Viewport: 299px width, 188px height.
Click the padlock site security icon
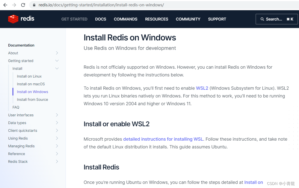coord(34,5)
